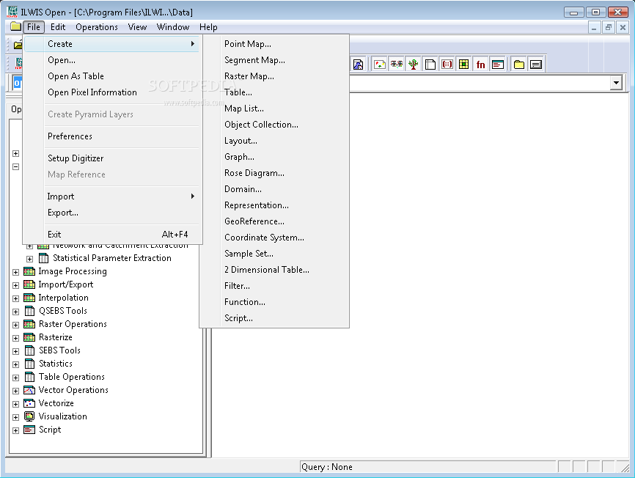
Task: Open the Import submenu in File menu
Action: [61, 196]
